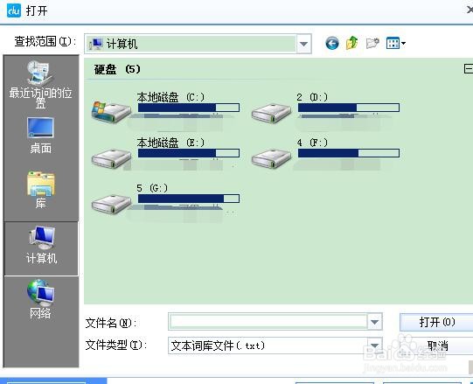This screenshot has width=473, height=384.
Task: Click the 本地磁盘 (C:) label
Action: [170, 97]
